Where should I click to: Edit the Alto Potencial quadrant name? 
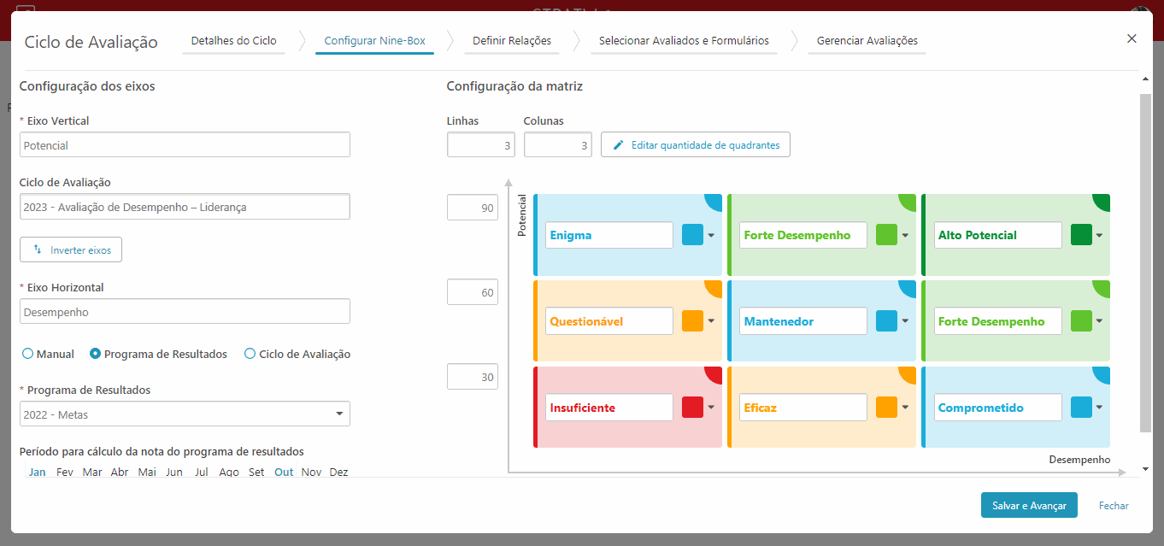coord(997,235)
